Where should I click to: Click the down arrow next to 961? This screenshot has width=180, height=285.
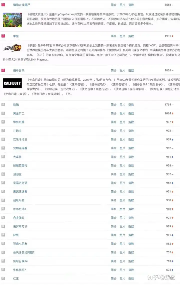pos(172,157)
